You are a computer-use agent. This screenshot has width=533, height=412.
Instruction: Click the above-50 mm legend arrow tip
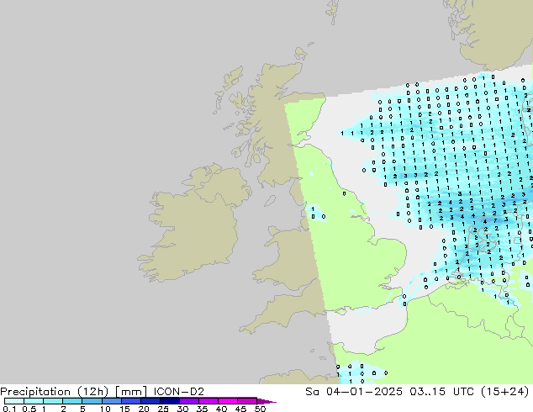pos(266,401)
